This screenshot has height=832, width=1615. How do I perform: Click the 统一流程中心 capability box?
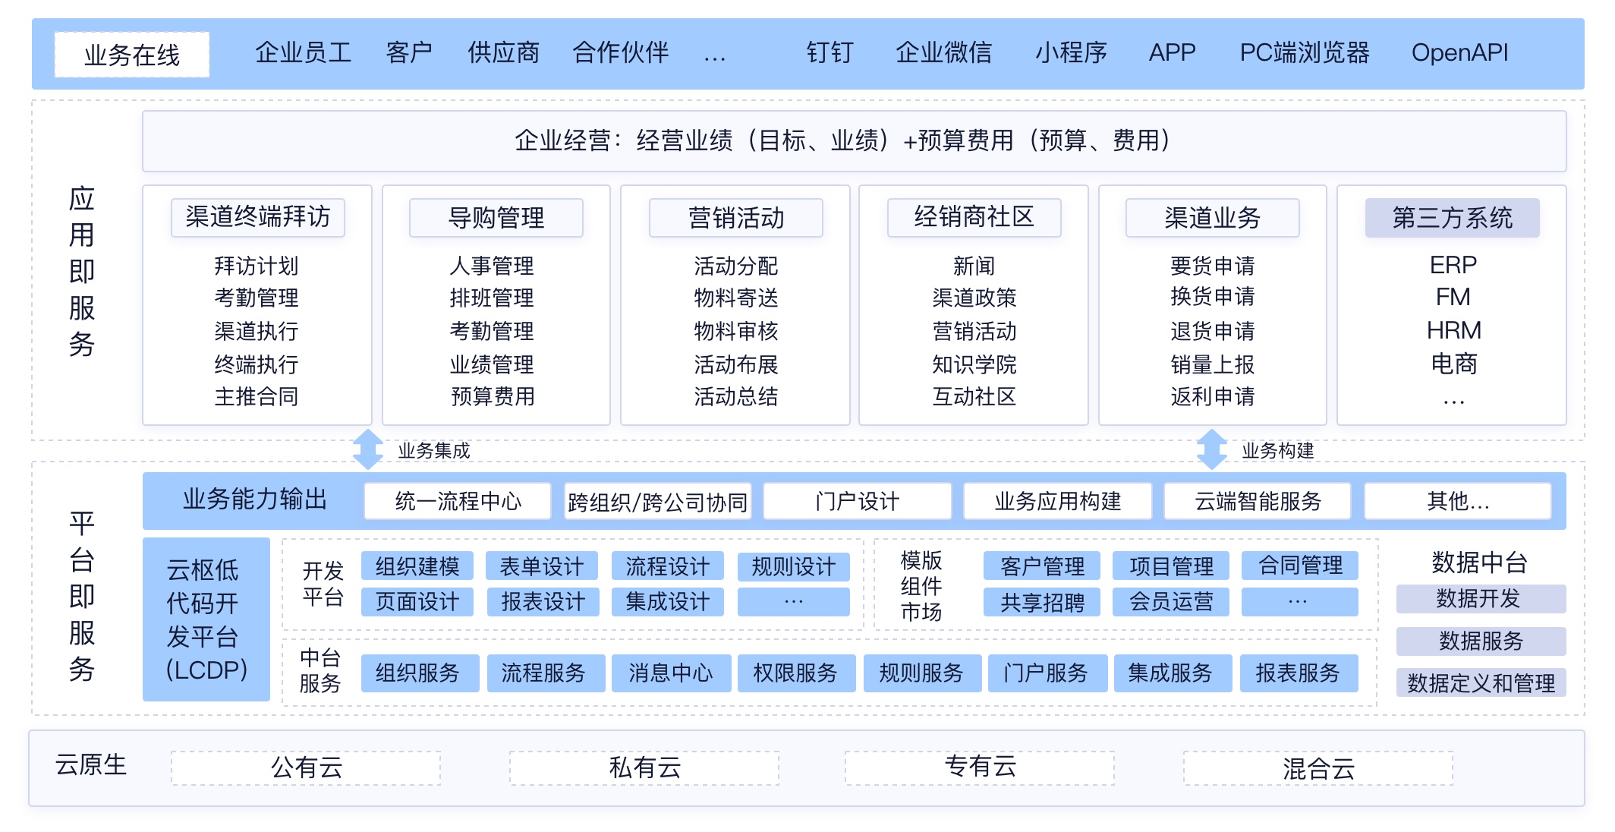click(x=458, y=501)
